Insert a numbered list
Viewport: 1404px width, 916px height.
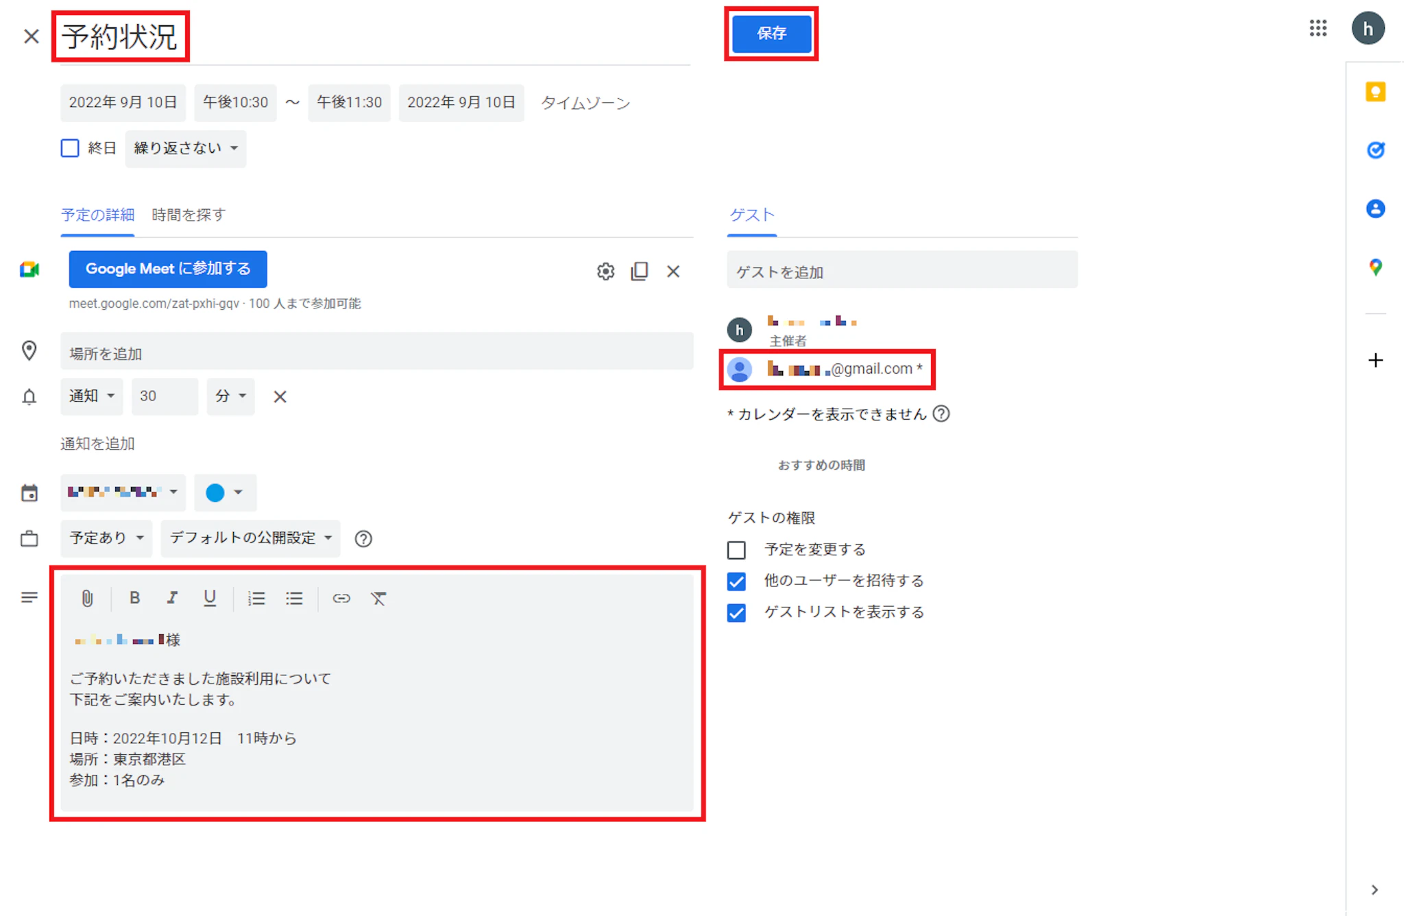point(256,599)
